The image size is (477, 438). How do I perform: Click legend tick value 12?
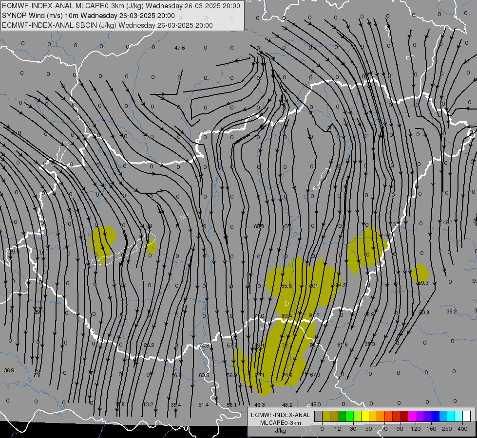coord(337,429)
